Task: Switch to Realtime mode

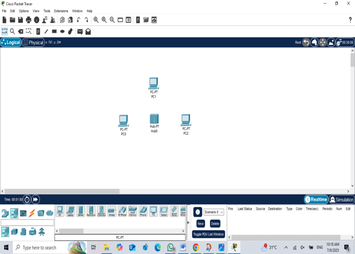Action: [316, 199]
